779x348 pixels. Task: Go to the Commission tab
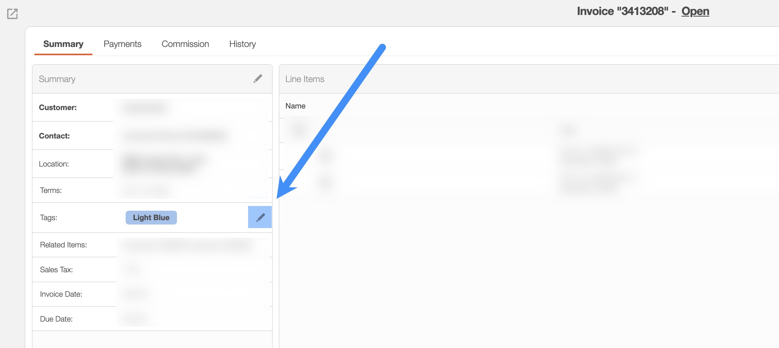pyautogui.click(x=185, y=44)
